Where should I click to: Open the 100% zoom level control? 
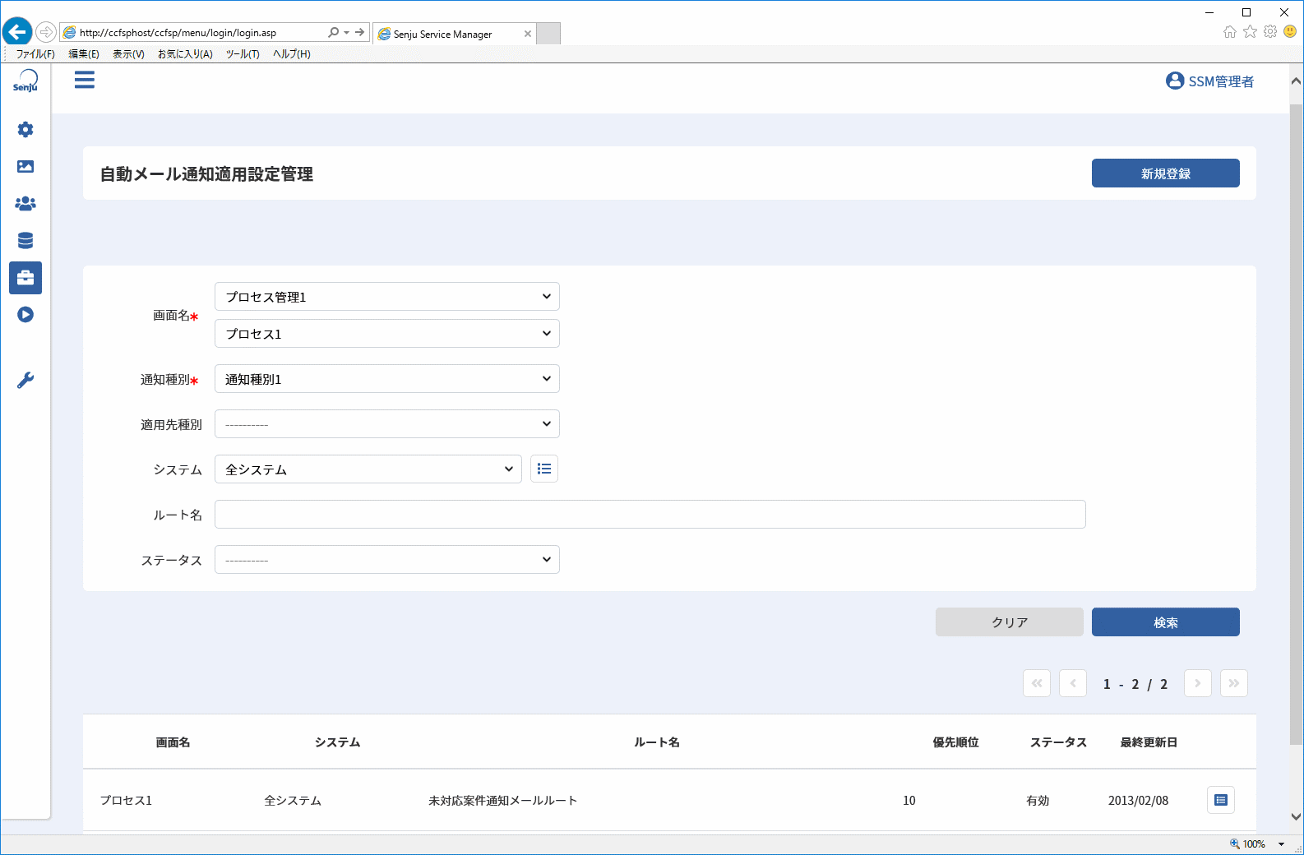[x=1258, y=843]
